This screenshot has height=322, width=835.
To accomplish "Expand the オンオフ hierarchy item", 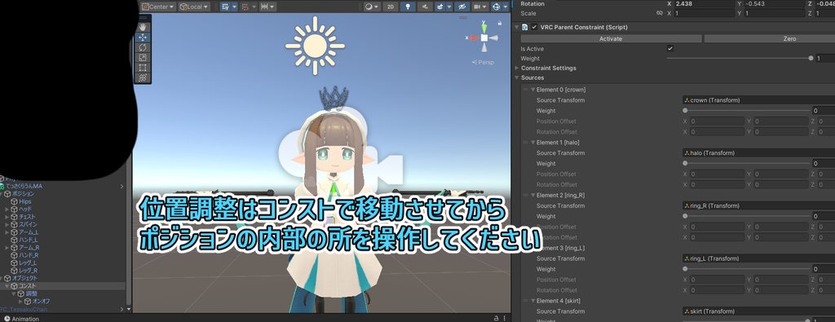I will coord(20,302).
